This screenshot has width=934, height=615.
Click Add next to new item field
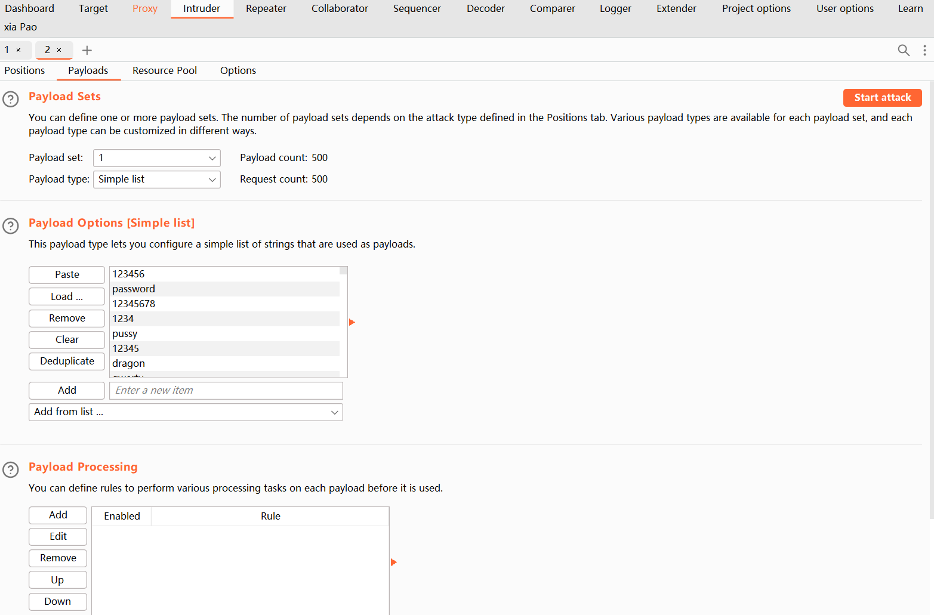coord(67,390)
